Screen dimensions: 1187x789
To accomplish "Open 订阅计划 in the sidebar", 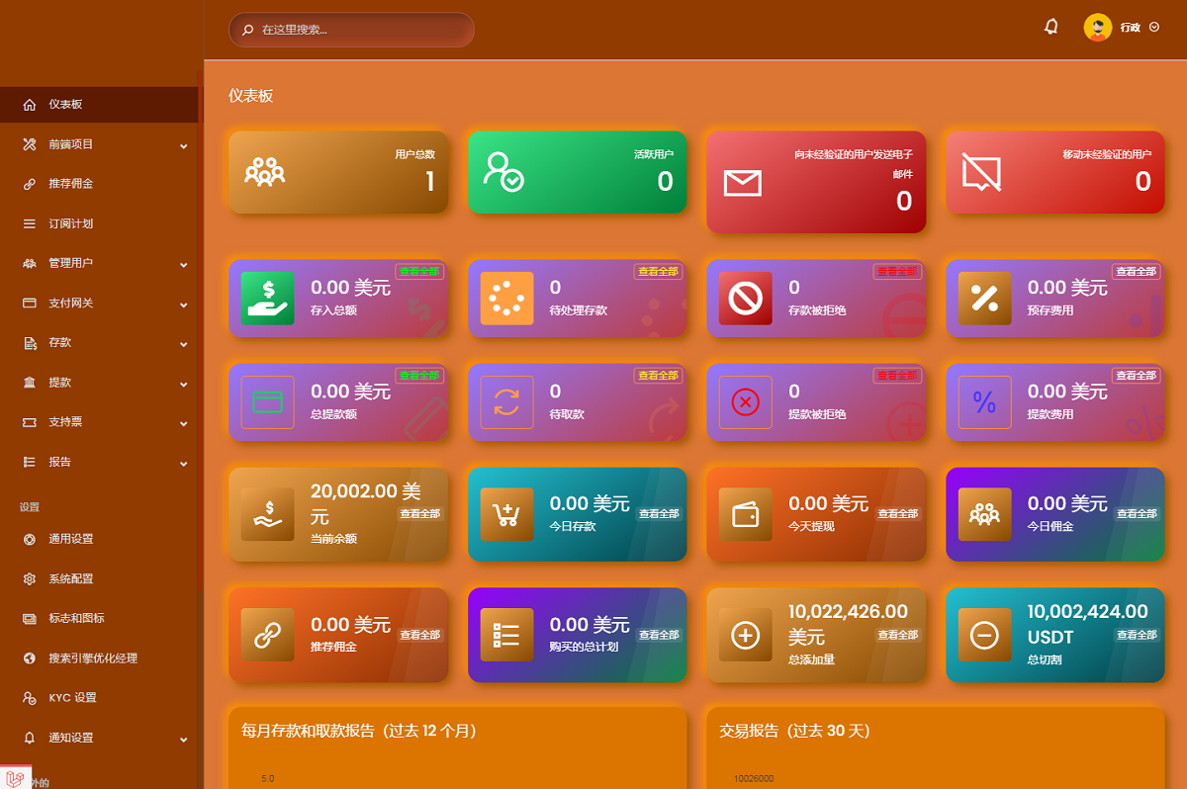I will pos(99,223).
